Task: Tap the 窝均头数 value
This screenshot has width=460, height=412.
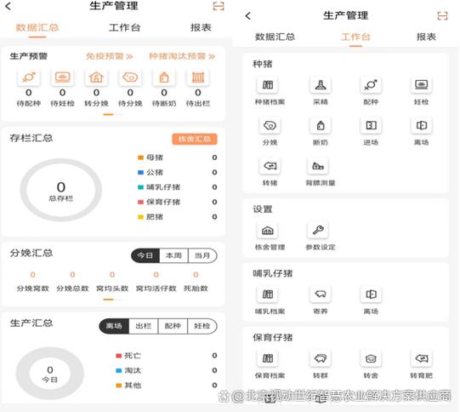Action: 112,275
